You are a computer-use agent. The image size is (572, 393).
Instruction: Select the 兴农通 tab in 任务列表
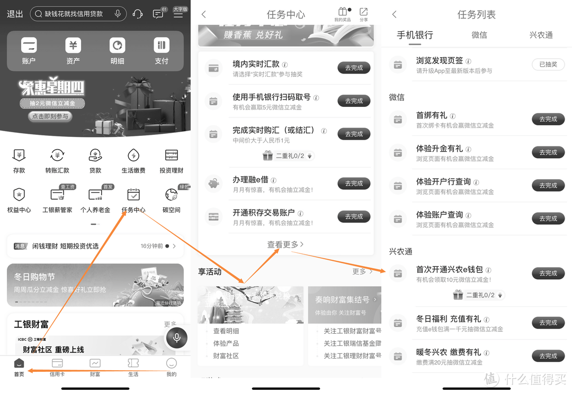(x=541, y=35)
